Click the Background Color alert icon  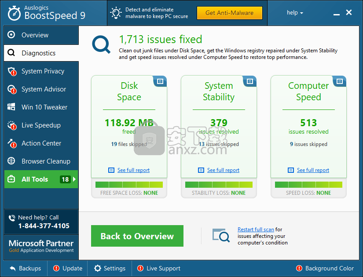pyautogui.click(x=299, y=268)
